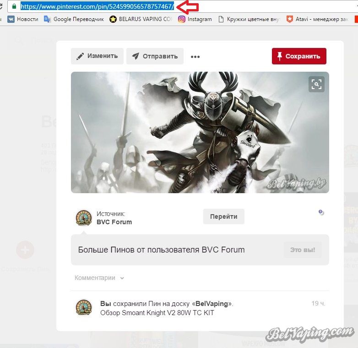Open the BELARUS VAPING bookmark
This screenshot has width=358, height=348.
pos(141,19)
